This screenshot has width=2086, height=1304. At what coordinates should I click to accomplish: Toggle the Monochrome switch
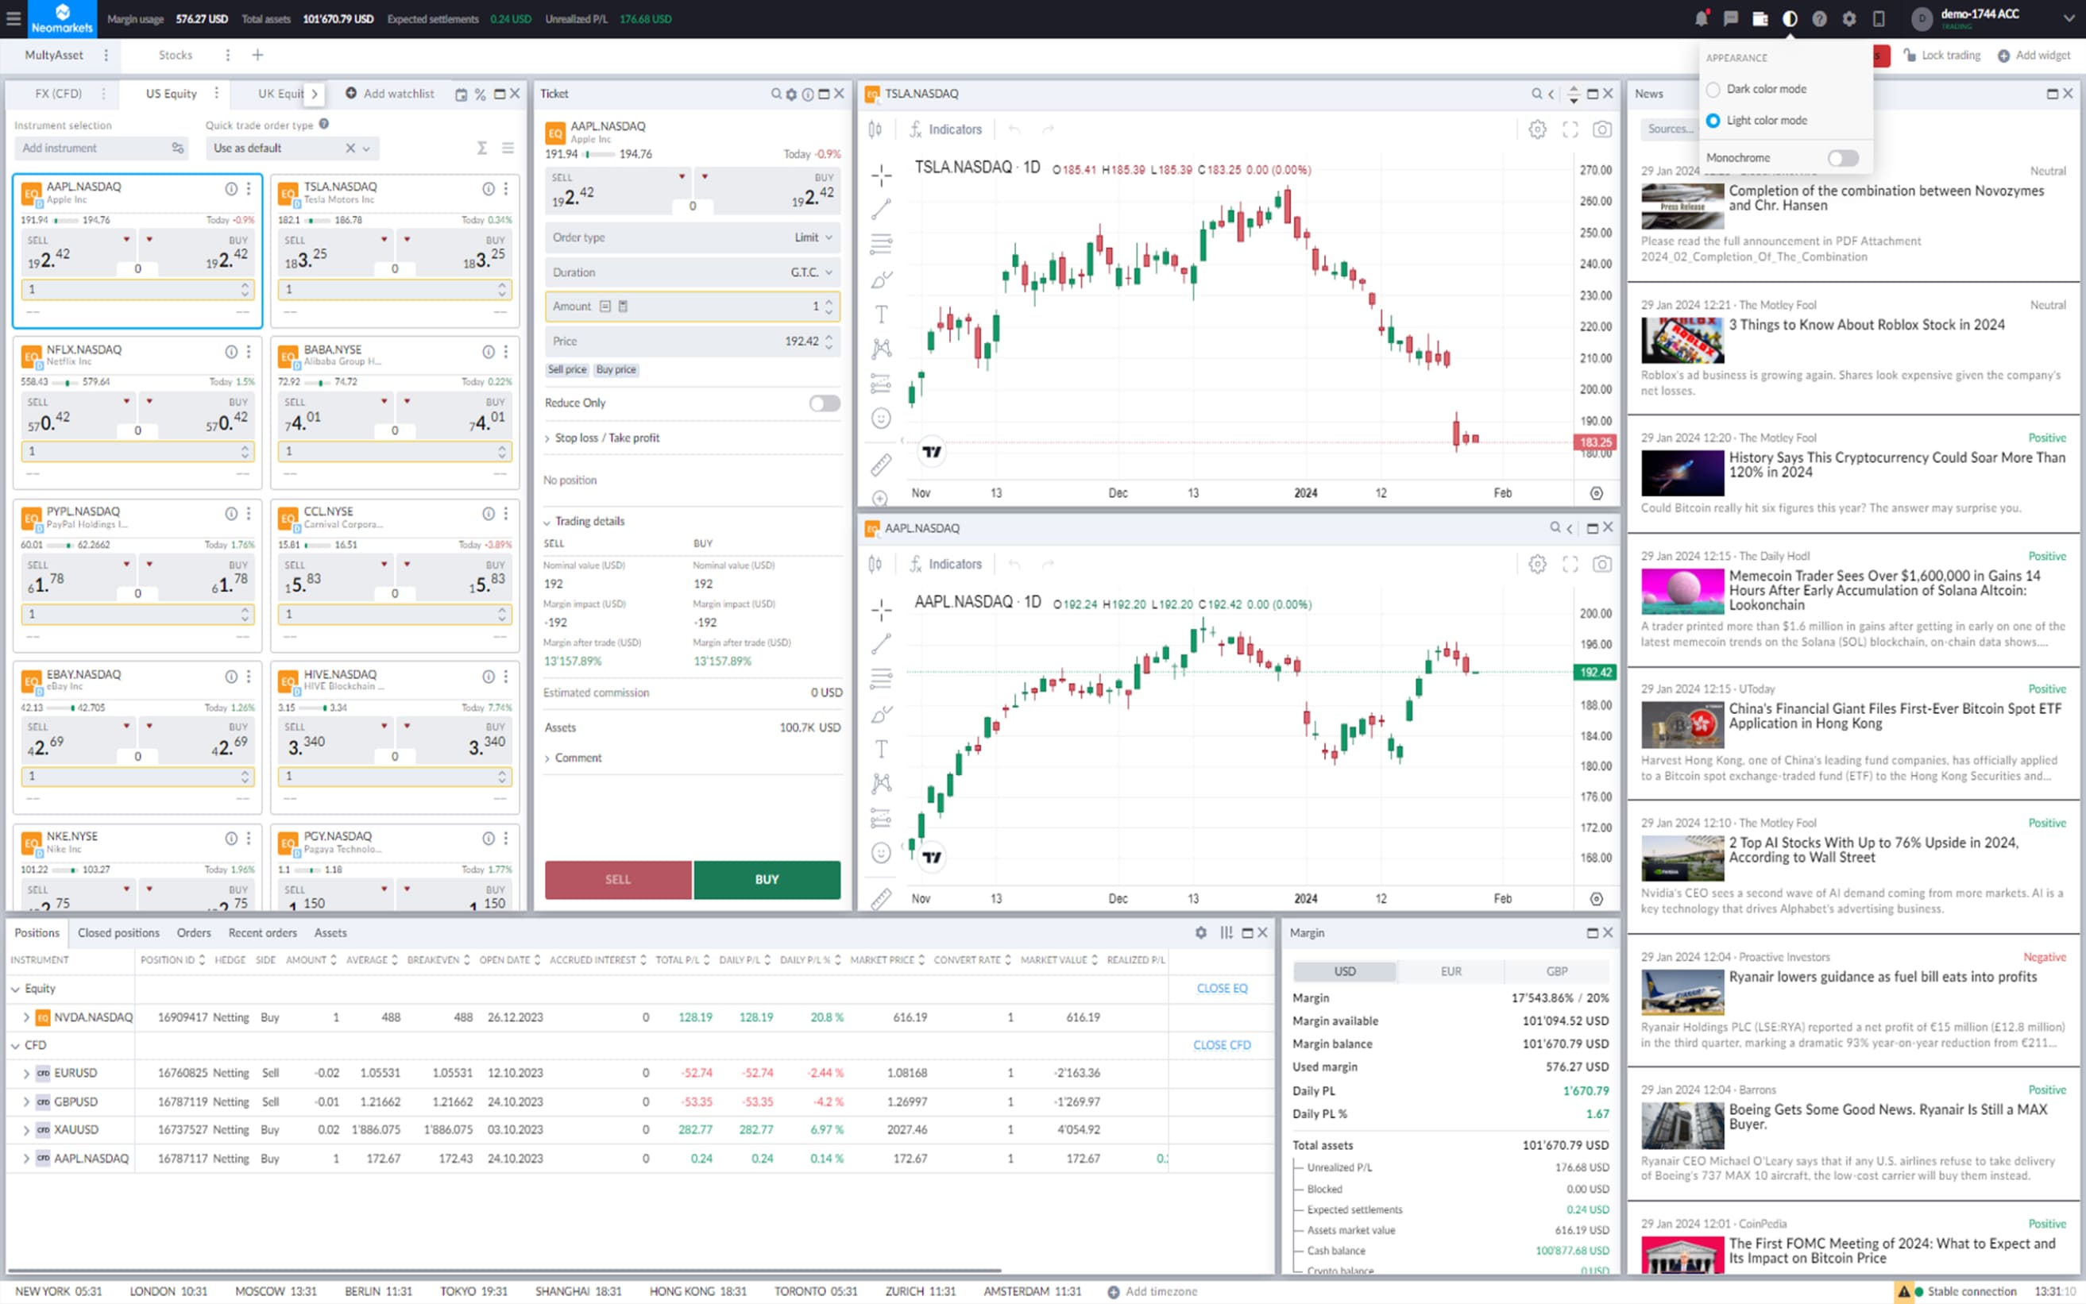point(1842,158)
